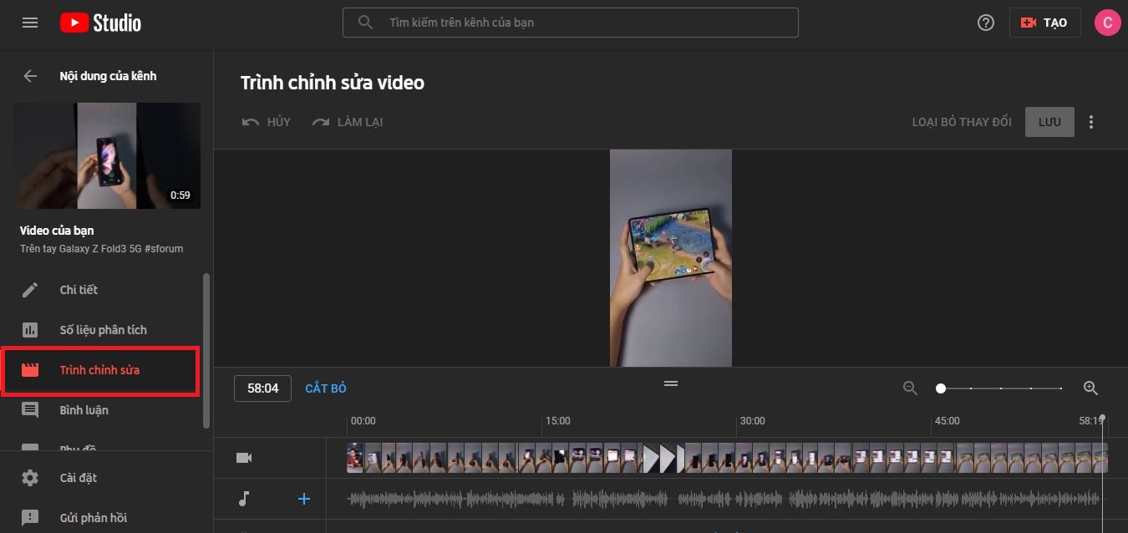Open the hamburger navigation menu
Viewport: 1128px width, 533px height.
(x=30, y=23)
